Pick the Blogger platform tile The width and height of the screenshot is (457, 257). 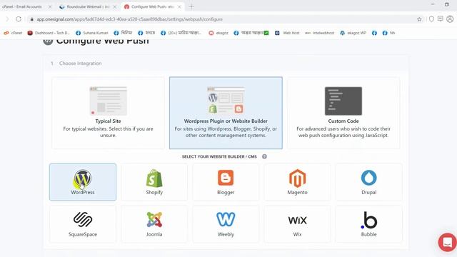(226, 182)
